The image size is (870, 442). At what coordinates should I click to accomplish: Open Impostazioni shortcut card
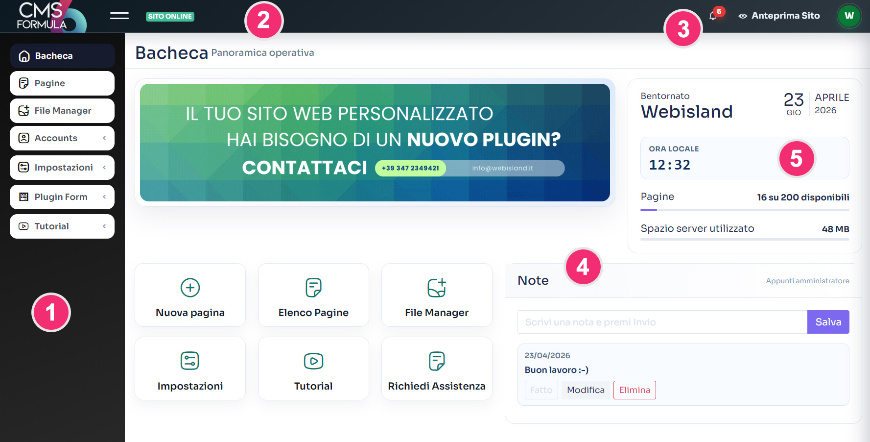(190, 368)
